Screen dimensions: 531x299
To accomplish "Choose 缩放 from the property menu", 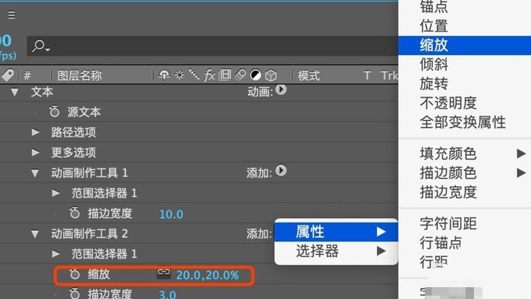I will point(465,45).
